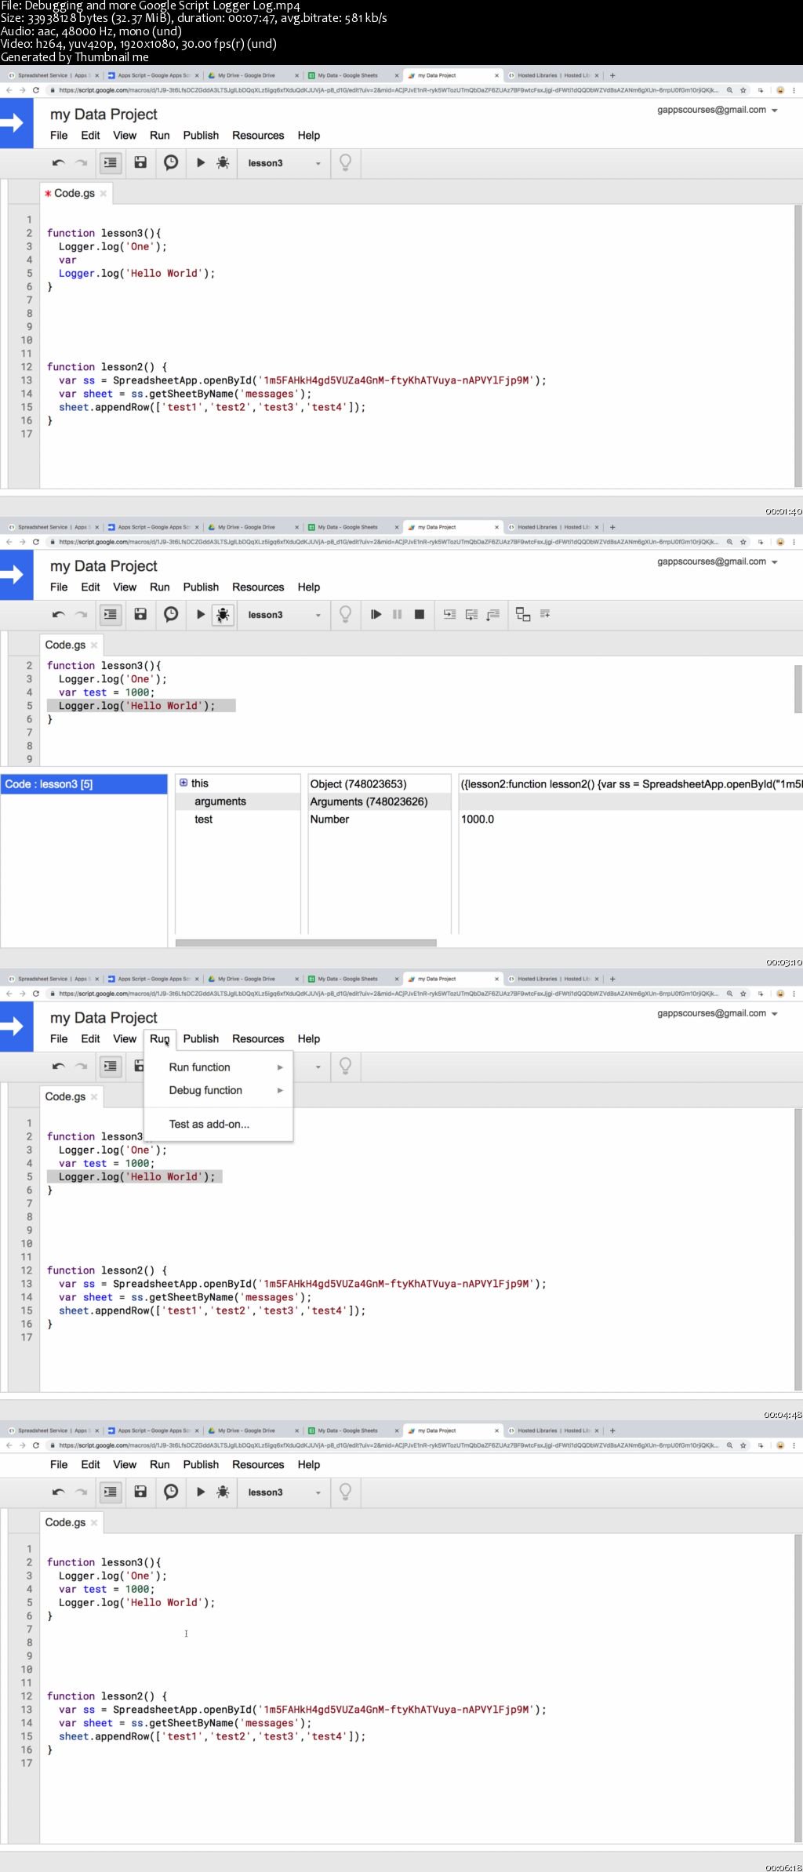Image resolution: width=803 pixels, height=1872 pixels.
Task: Click Run play icon in the 00:01:40 frame
Action: (x=201, y=163)
